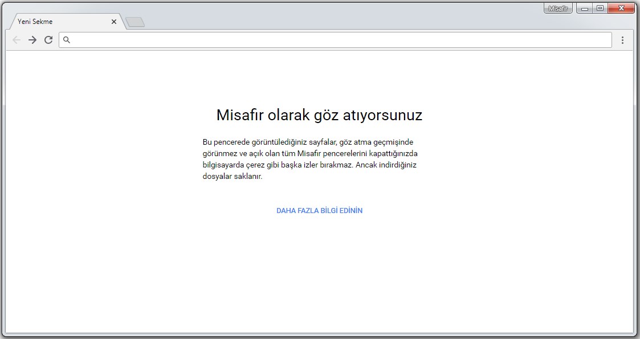
Task: Open the three-dot Chrome menu
Action: pyautogui.click(x=622, y=40)
